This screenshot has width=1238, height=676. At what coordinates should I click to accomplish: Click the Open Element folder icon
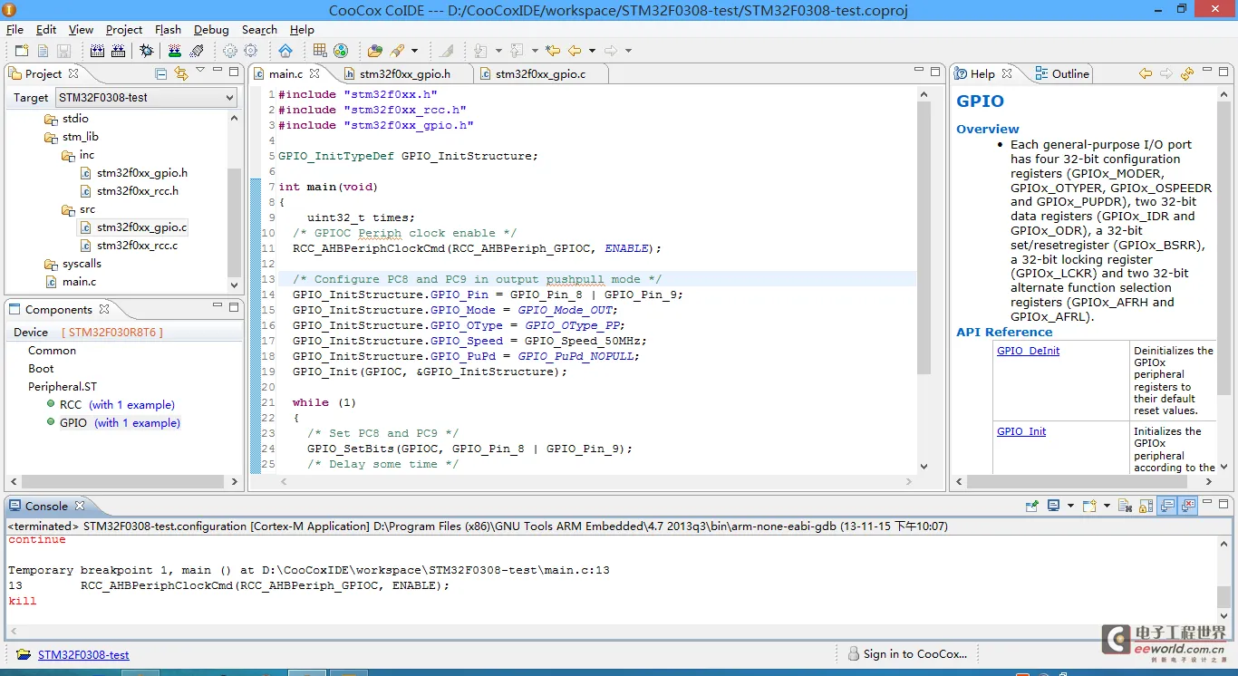tap(374, 51)
